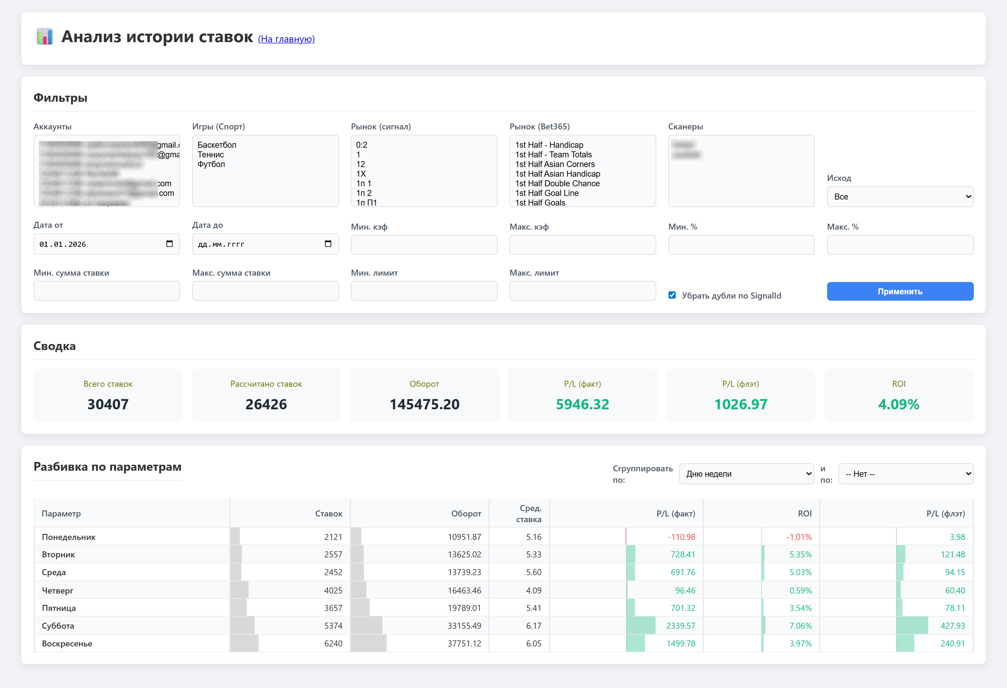The image size is (1007, 688).
Task: Click the Мин. лимит input field
Action: click(424, 291)
